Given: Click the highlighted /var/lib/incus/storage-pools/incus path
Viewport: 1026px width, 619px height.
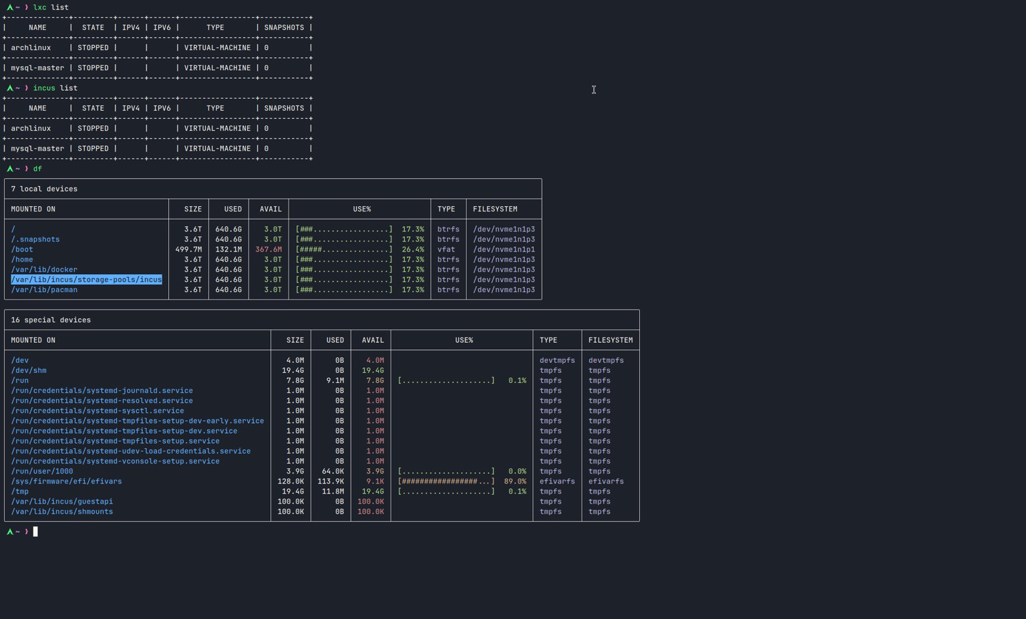Looking at the screenshot, I should coord(86,279).
